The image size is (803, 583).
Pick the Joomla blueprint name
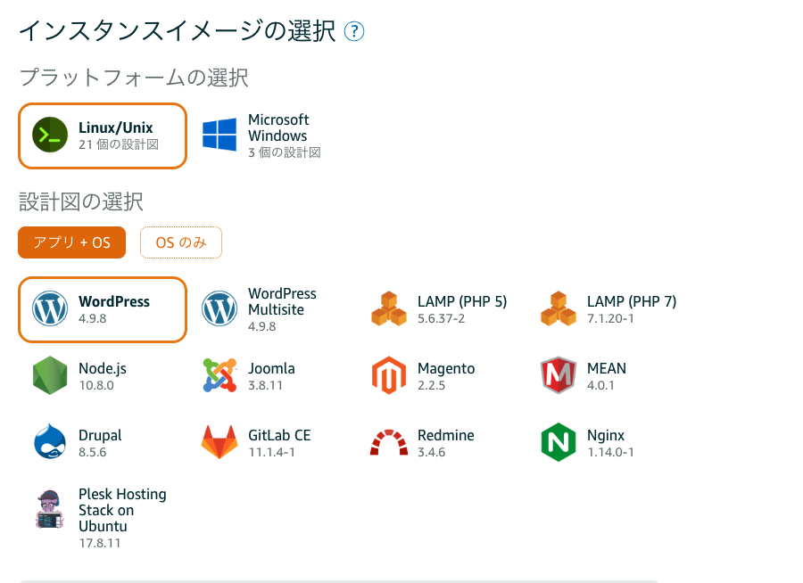[271, 368]
